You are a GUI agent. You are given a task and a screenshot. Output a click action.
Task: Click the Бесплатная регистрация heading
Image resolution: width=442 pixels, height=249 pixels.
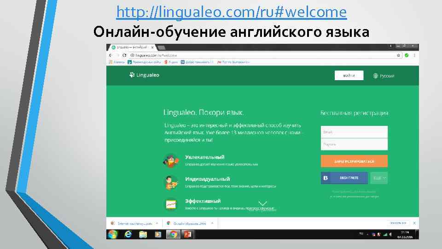tap(354, 113)
